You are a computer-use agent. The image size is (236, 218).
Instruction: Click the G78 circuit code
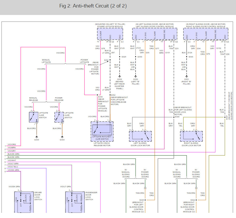103,49
